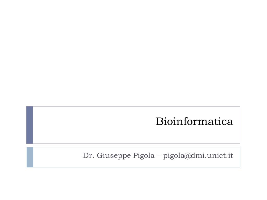The width and height of the screenshot is (267, 200).
Task: Click the gap between title and subtitle boxes
Action: [x=133, y=145]
